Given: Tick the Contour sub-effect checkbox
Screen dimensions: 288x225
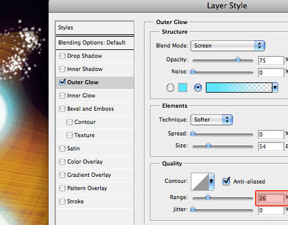Looking at the screenshot, I should tap(70, 122).
